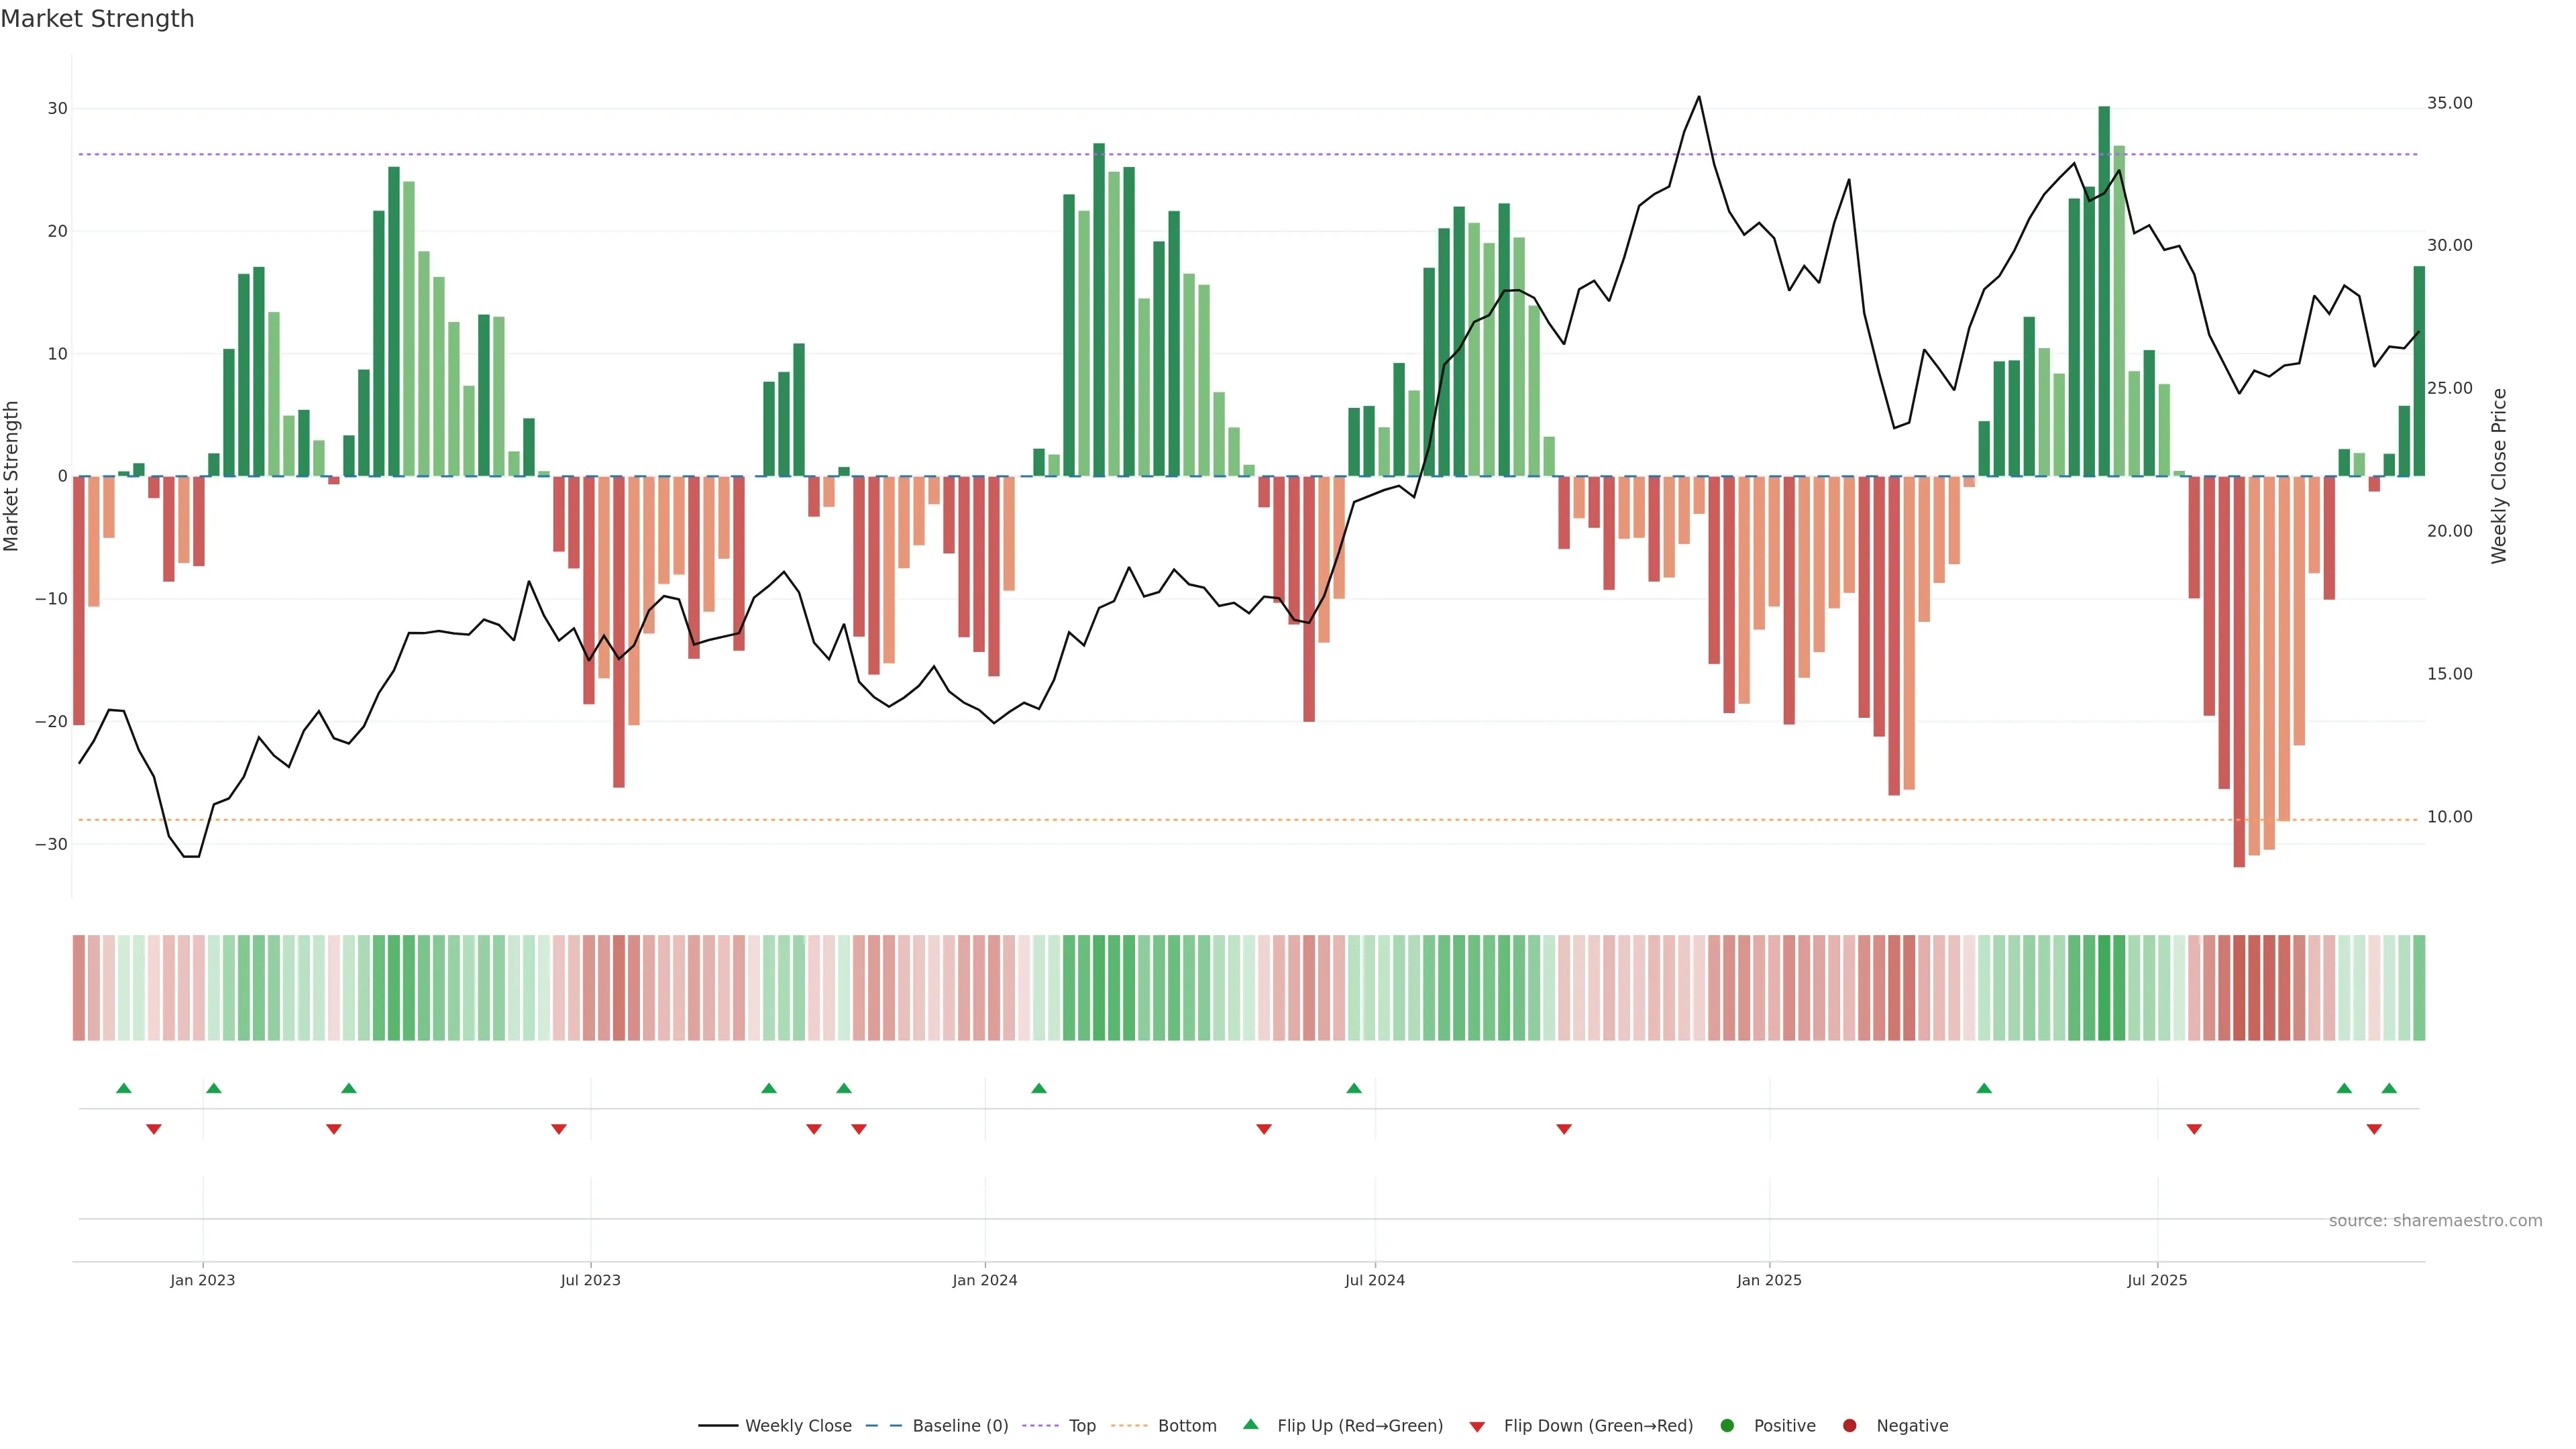2576x1449 pixels.
Task: Click the flip-down marker just before Jul 2023
Action: [559, 1129]
